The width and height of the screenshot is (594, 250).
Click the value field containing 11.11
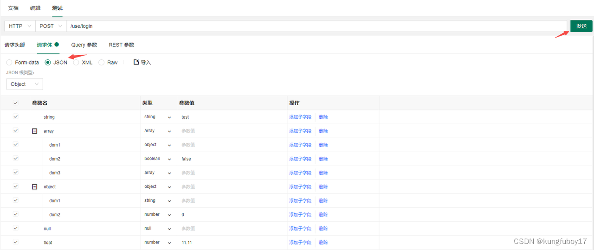(232, 242)
